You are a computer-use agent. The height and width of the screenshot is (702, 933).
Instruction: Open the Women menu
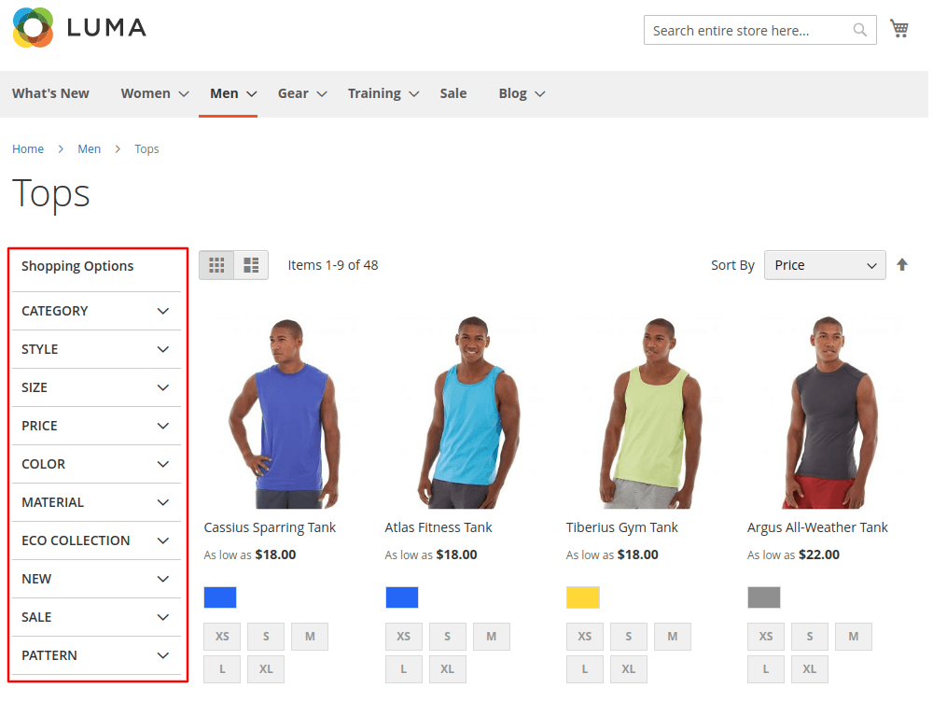pyautogui.click(x=154, y=93)
